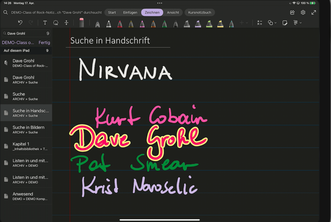Enter full screen mode with arrows icon
This screenshot has width=331, height=222.
click(314, 13)
